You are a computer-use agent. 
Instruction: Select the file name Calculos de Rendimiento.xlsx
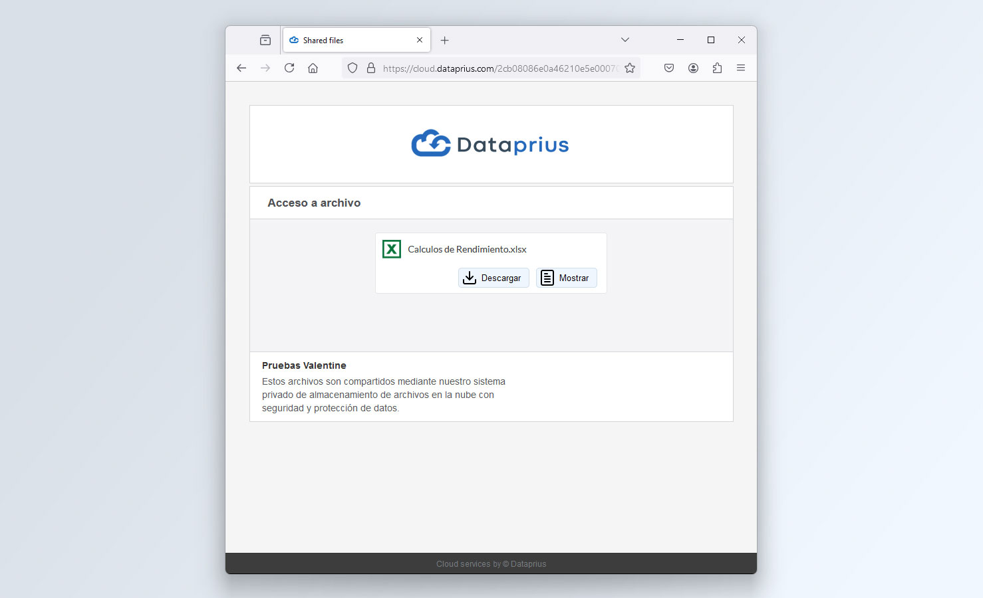[x=467, y=250]
